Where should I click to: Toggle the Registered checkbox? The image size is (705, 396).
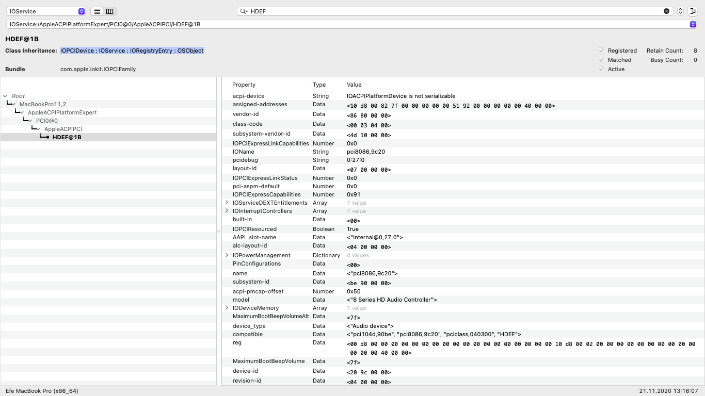coord(601,51)
